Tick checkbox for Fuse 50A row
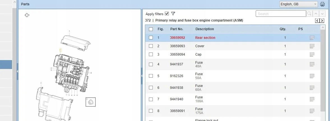 tap(151, 76)
